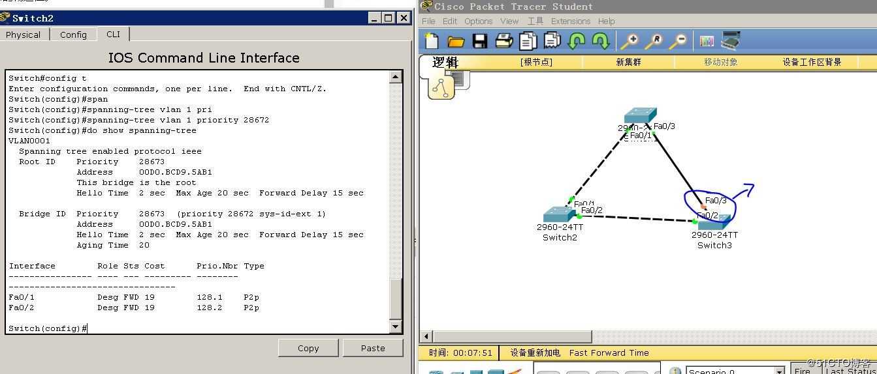This screenshot has width=877, height=374.
Task: Click the logical workspace topology icon
Action: (x=441, y=86)
